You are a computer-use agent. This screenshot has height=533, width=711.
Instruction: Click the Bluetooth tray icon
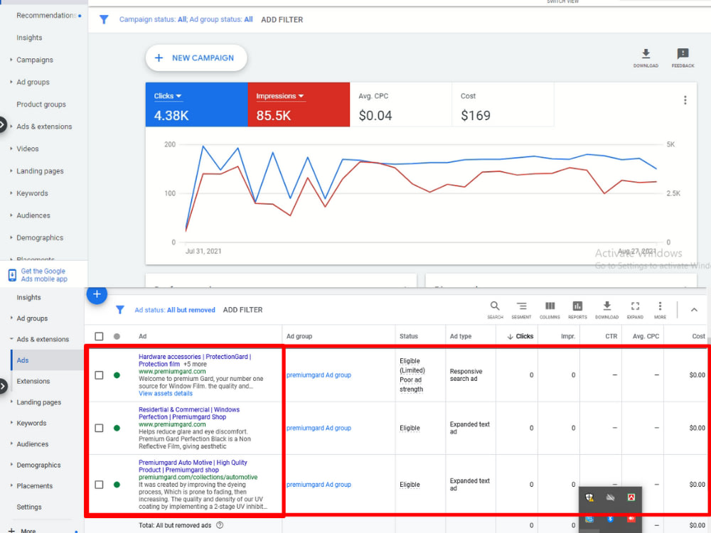point(610,519)
